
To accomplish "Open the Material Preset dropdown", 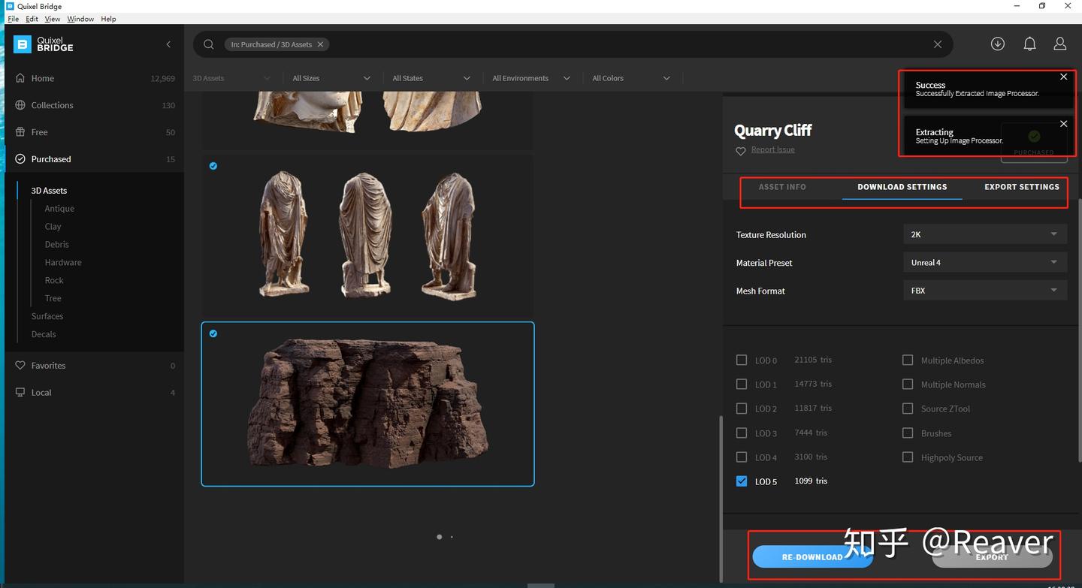I will pyautogui.click(x=984, y=262).
